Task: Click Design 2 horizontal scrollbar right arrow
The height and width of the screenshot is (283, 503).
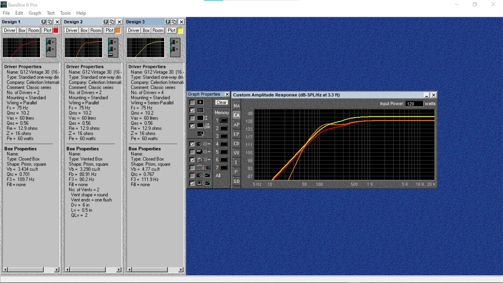Action: (x=119, y=269)
